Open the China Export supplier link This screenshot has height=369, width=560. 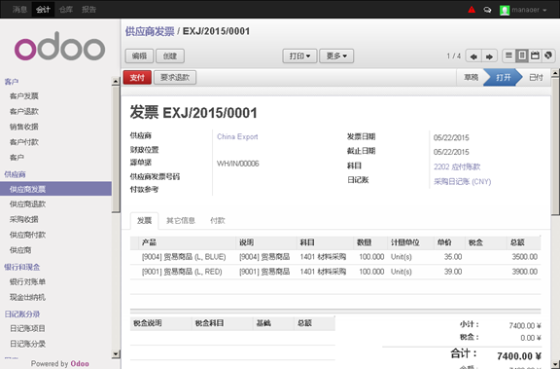point(237,136)
